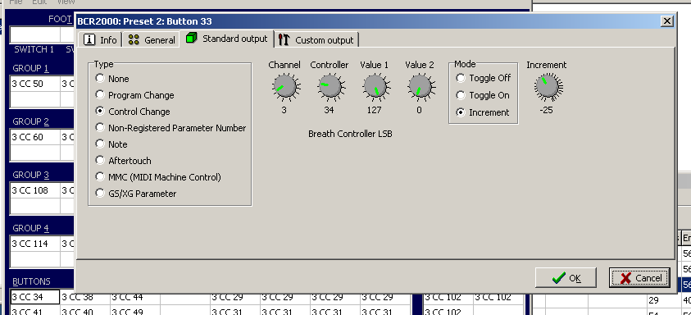Screen dimensions: 691x315
Task: Click the BUTTONS section label
Action: coord(31,281)
